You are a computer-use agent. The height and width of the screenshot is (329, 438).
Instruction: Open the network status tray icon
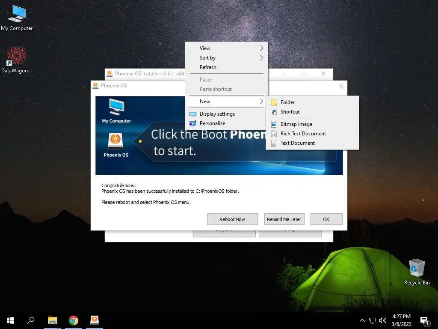(373, 320)
